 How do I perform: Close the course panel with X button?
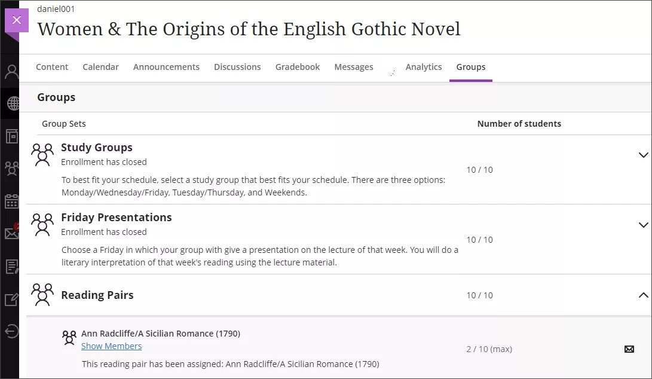click(x=16, y=20)
